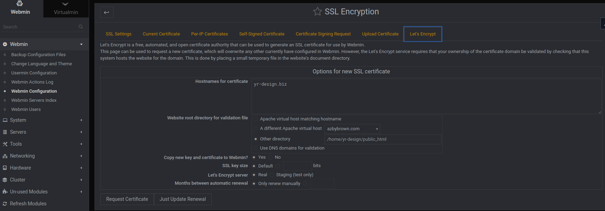Select A different Apache virtual host option
The image size is (605, 211).
(256, 128)
